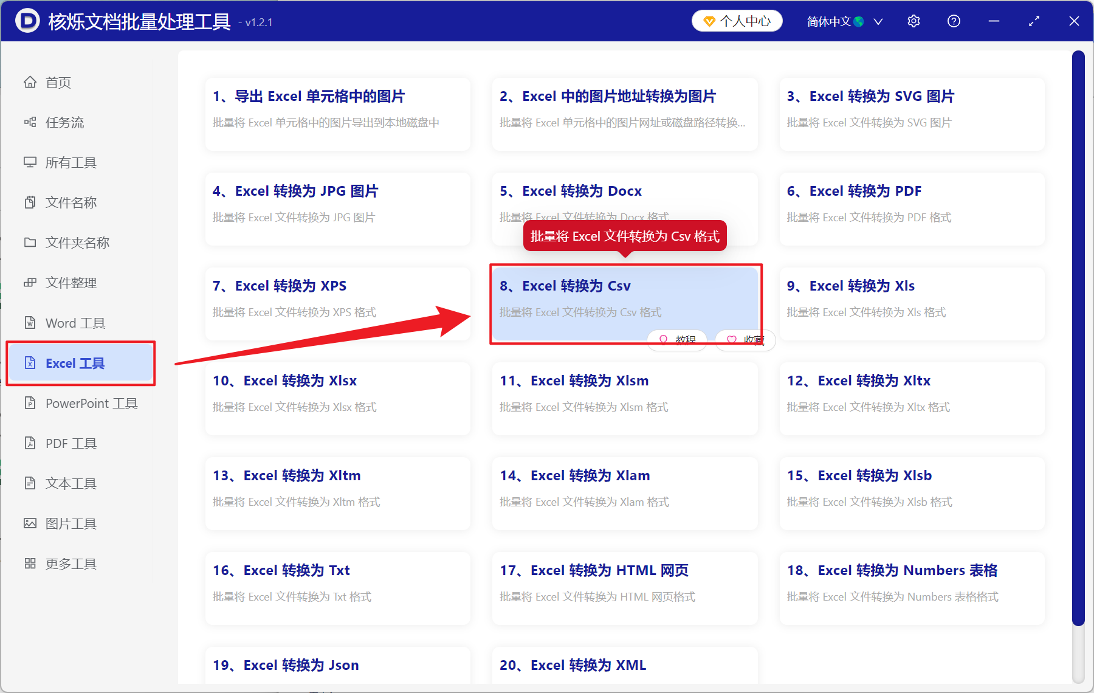Click the 个人中心 account button
This screenshot has height=693, width=1094.
(x=737, y=21)
